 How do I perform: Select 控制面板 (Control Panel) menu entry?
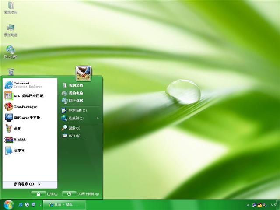coord(77,110)
